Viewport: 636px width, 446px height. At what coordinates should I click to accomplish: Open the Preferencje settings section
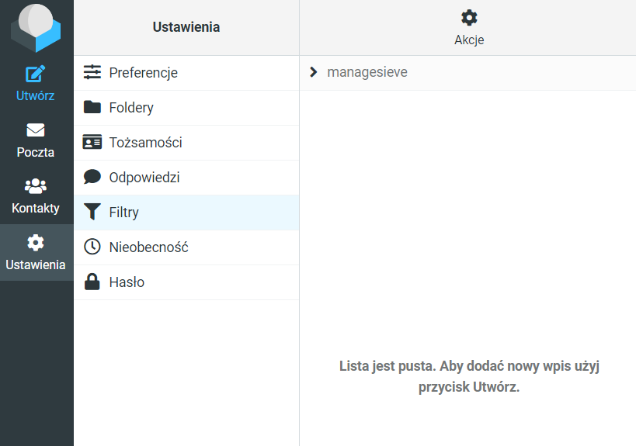(x=186, y=73)
